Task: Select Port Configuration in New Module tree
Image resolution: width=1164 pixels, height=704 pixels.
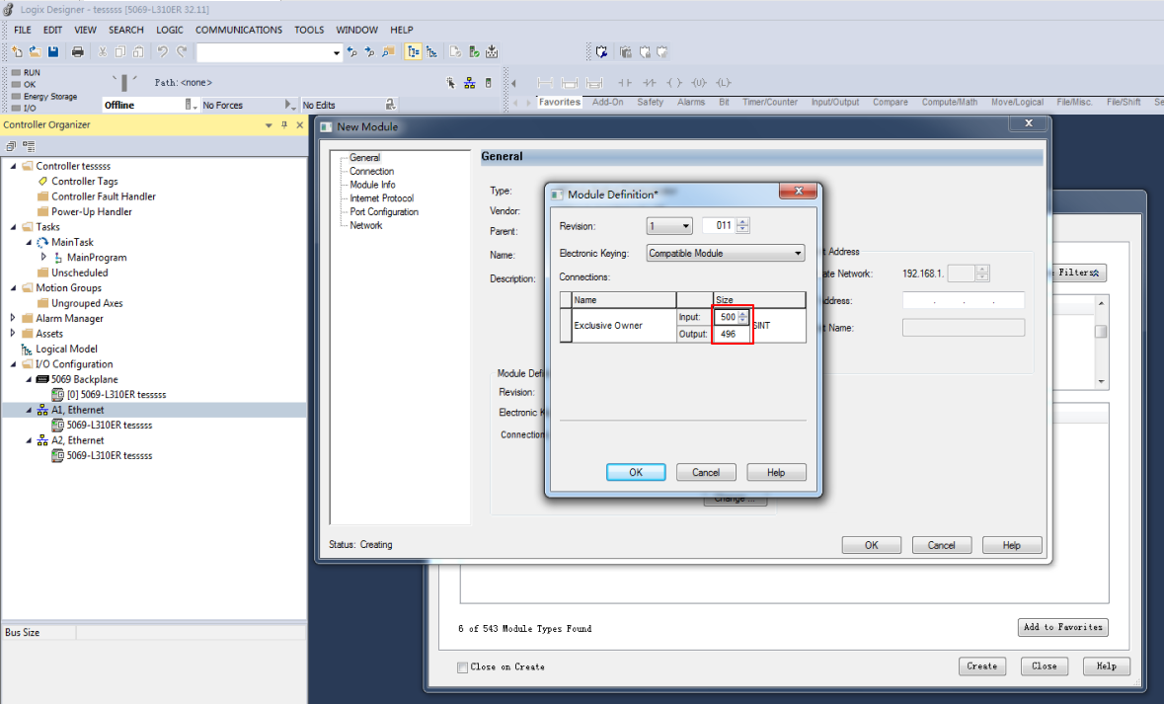Action: coord(384,211)
